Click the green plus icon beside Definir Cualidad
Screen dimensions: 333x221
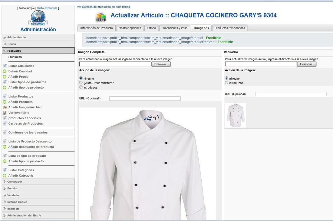pyautogui.click(x=5, y=71)
